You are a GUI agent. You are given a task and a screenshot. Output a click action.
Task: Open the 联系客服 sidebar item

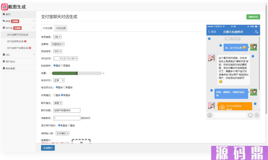18,68
